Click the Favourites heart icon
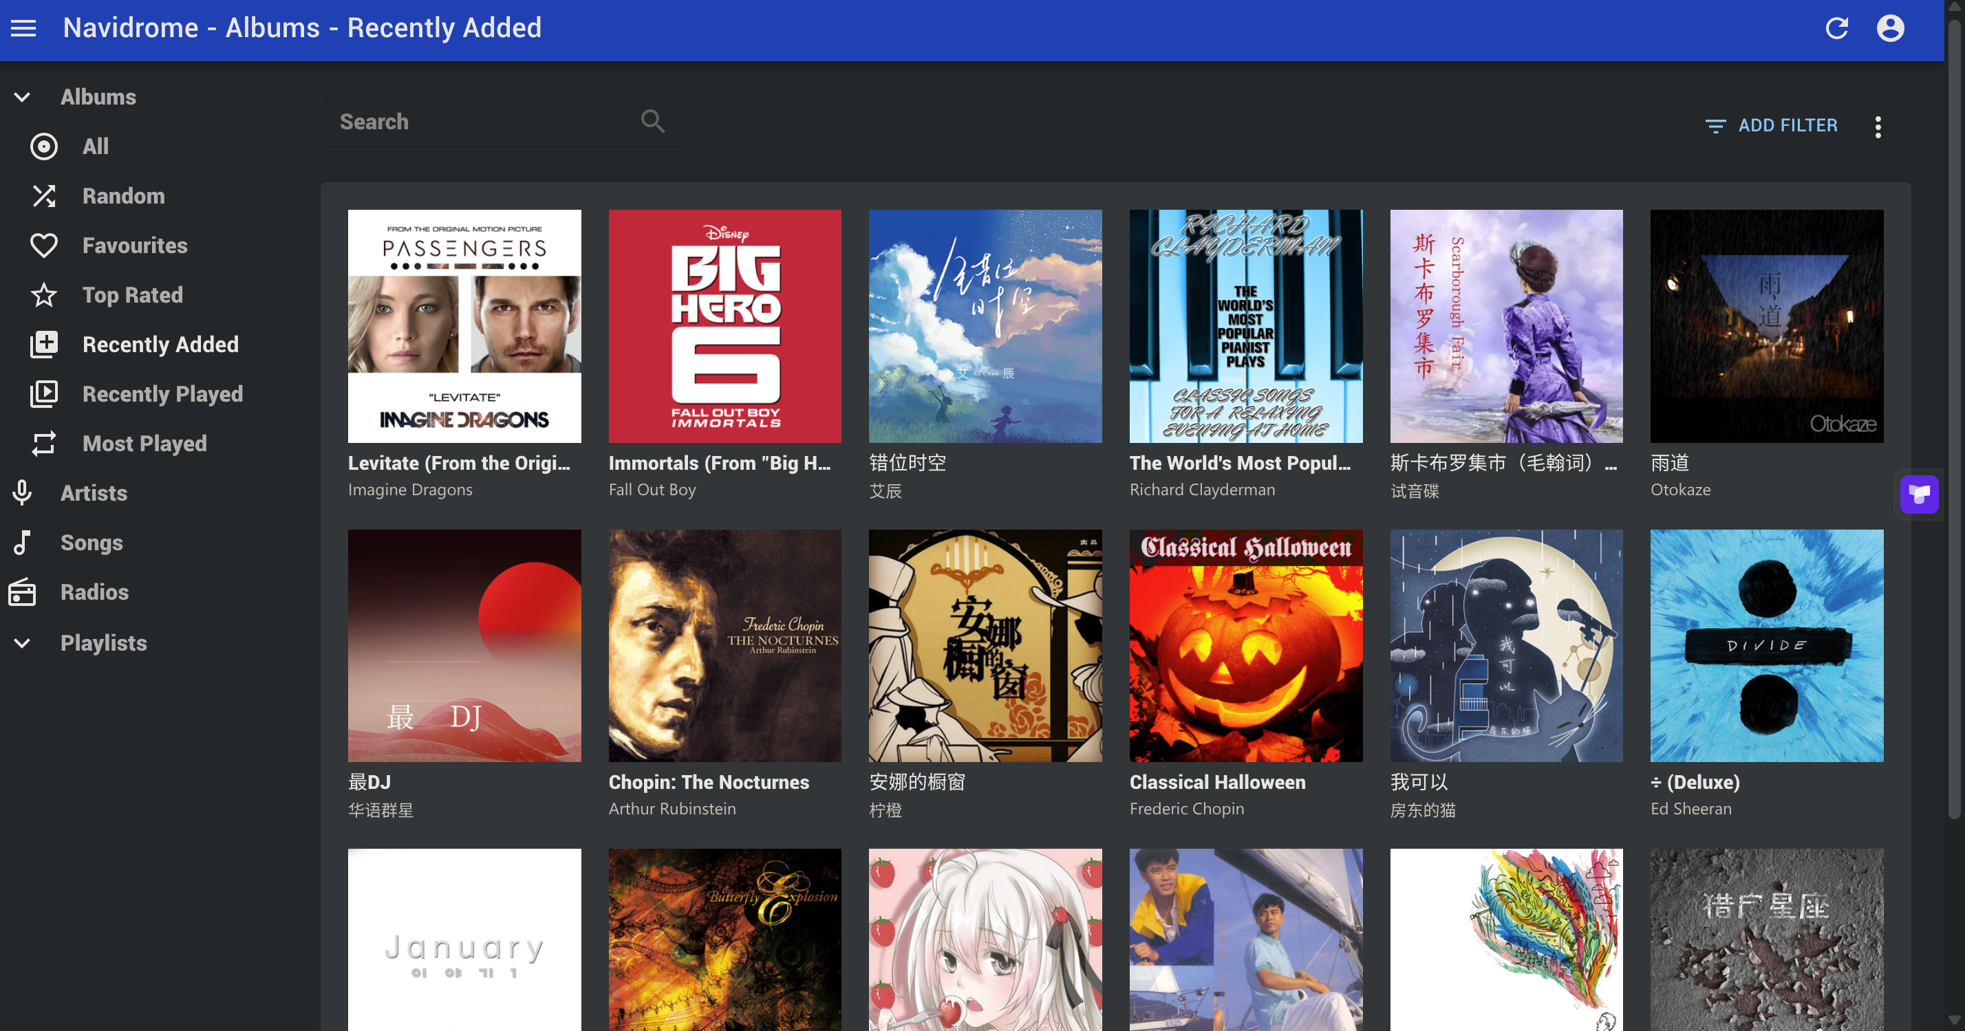 (x=43, y=246)
